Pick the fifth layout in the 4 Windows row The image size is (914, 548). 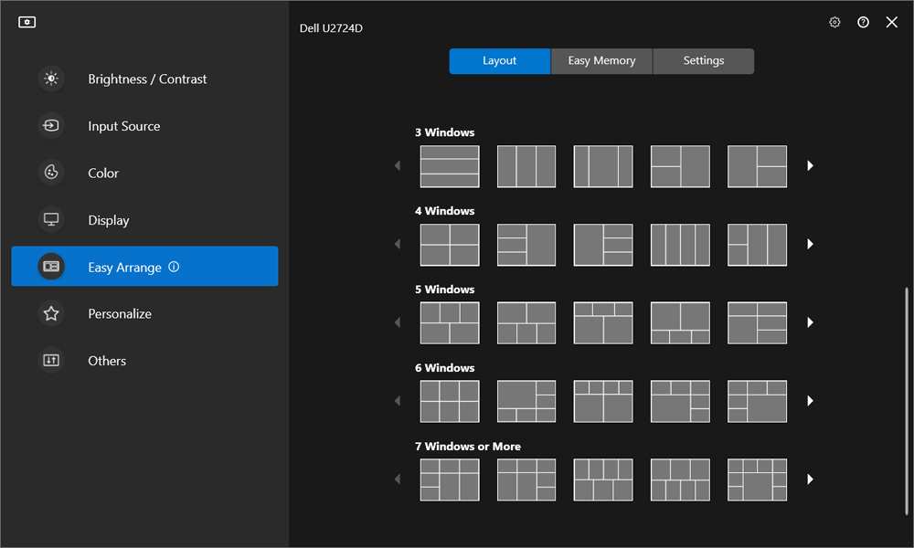pos(757,245)
